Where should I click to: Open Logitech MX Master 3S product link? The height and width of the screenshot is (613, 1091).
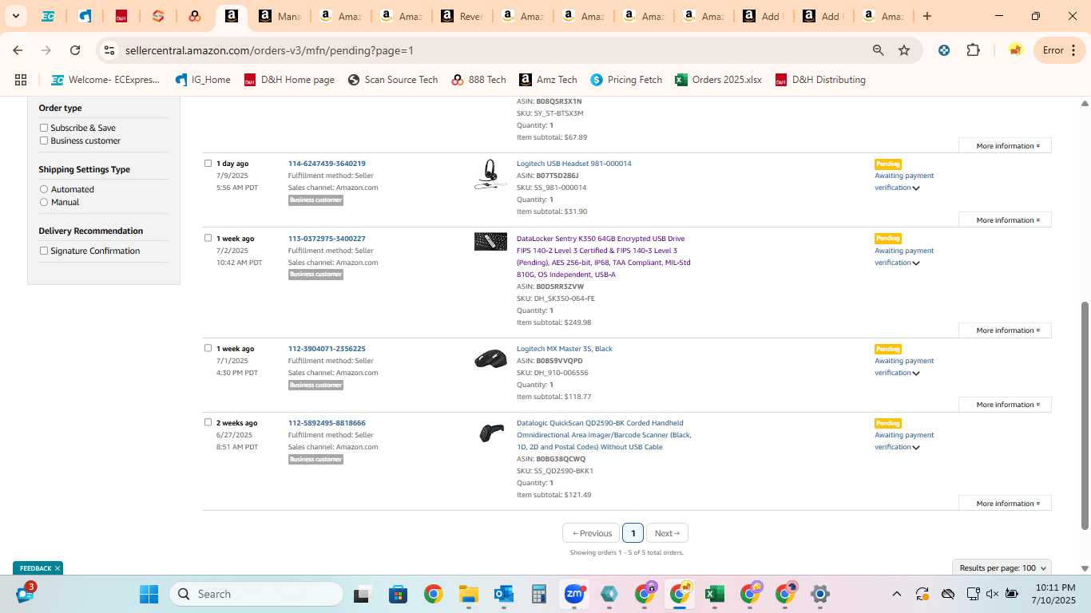tap(564, 349)
